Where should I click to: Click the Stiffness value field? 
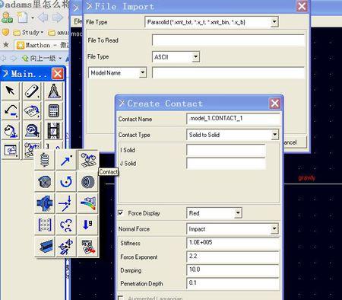tap(233, 243)
